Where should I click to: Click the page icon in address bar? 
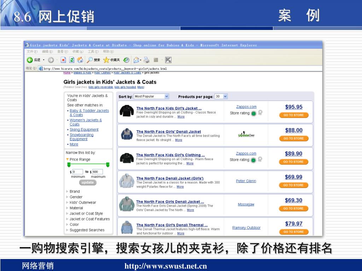tap(41, 68)
